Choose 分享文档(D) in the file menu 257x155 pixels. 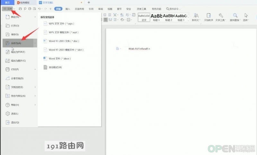(20, 78)
